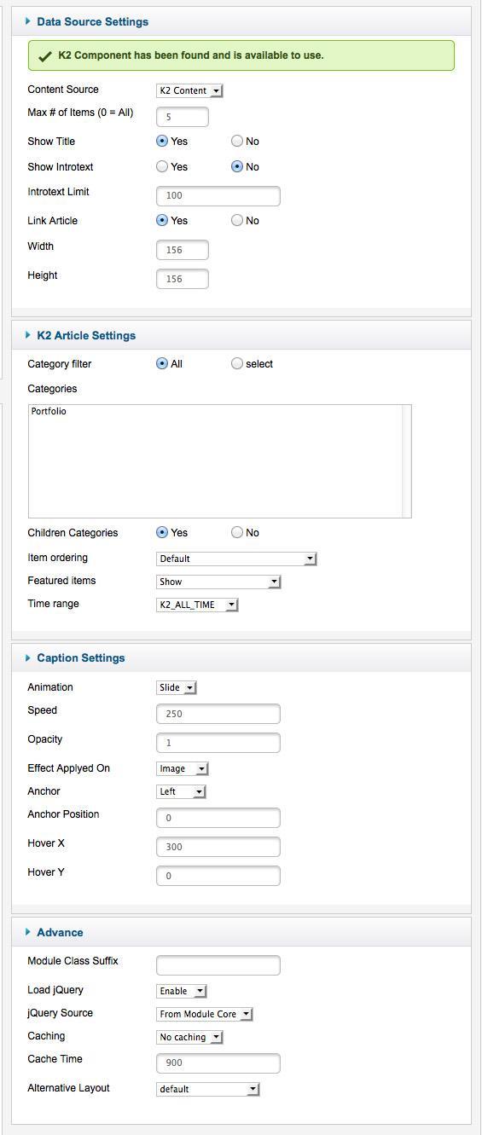Click the Height input field
482x1135 pixels.
(x=183, y=279)
